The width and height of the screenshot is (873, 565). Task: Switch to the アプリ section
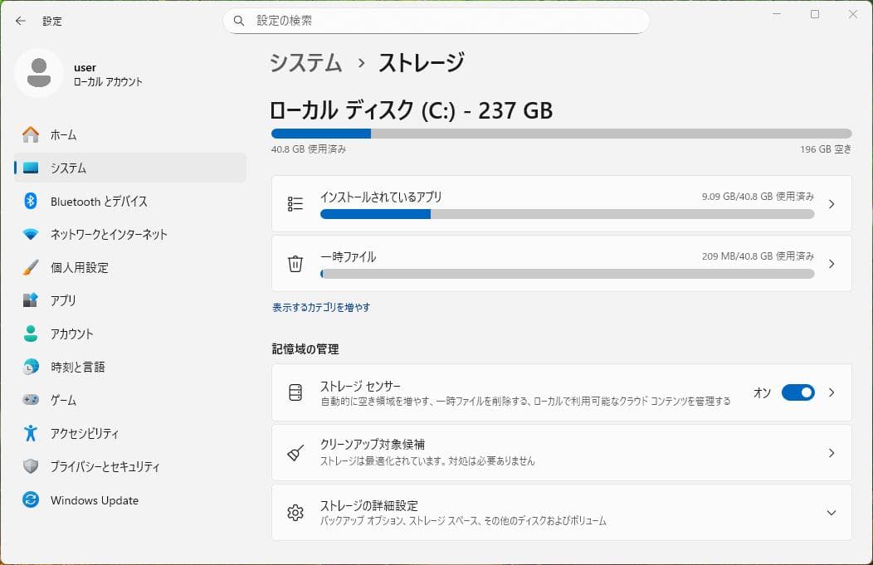click(x=31, y=300)
